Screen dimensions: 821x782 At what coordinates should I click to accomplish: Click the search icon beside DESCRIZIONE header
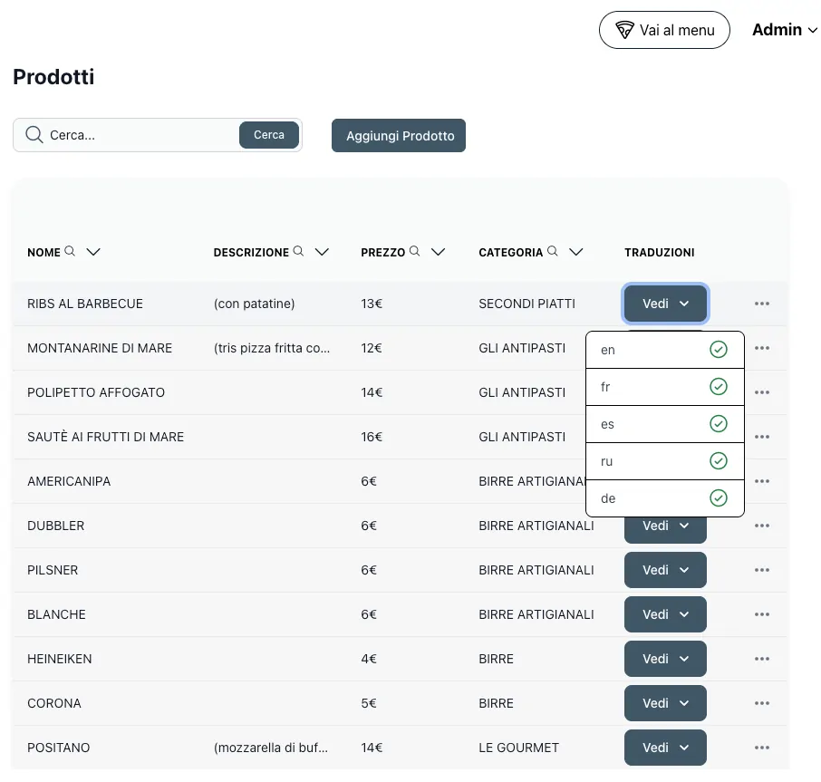click(298, 251)
